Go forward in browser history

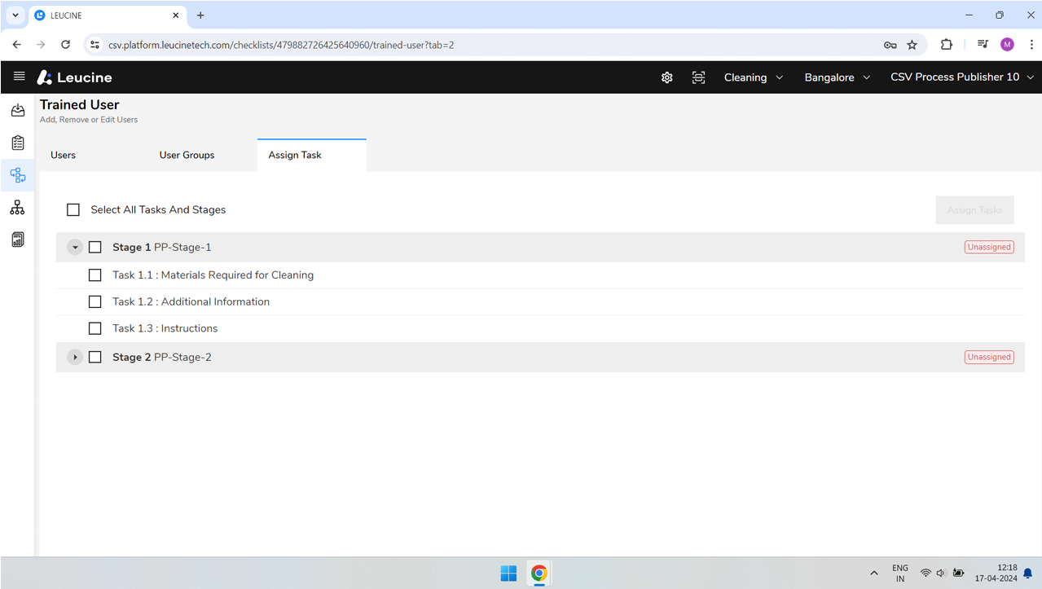point(41,45)
